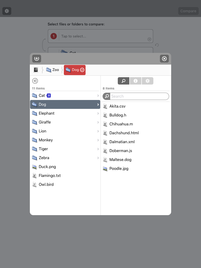Click the Owl.bird unknown file icon
This screenshot has width=201, height=268.
click(35, 185)
